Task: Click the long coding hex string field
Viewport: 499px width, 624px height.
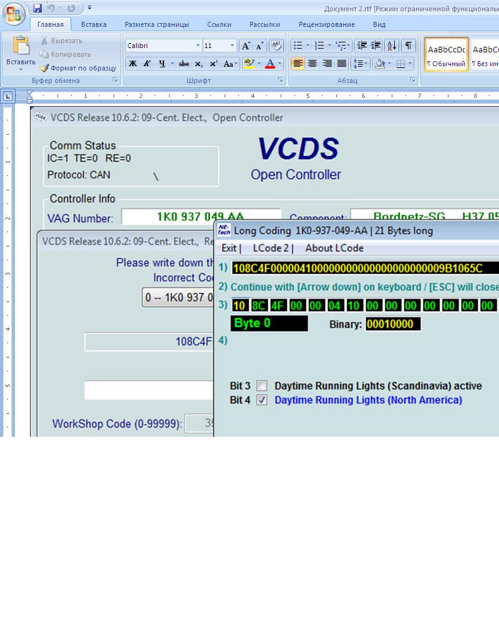Action: coord(366,268)
